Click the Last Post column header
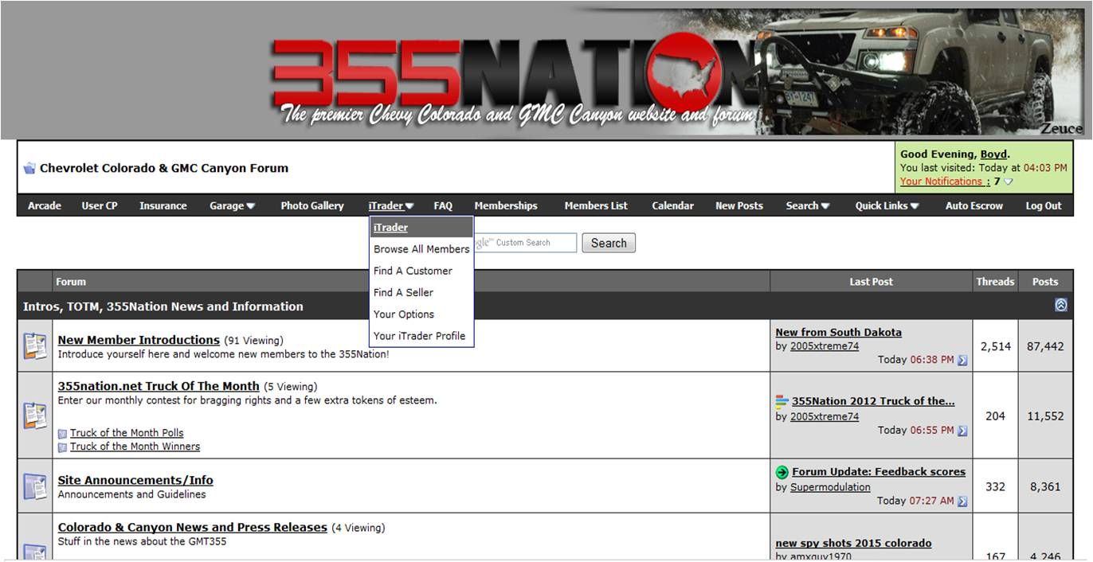1093x562 pixels. tap(871, 281)
